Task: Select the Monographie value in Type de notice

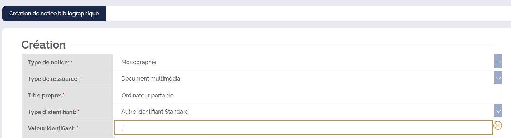Action: tap(139, 62)
